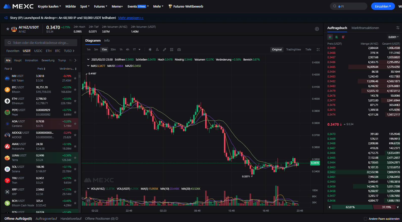The height and width of the screenshot is (222, 402).
Task: Switch chart to TradingView mode
Action: tap(294, 49)
